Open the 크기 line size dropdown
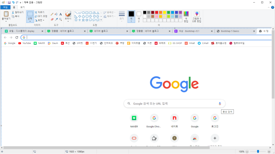The image size is (275, 154). coord(122,17)
